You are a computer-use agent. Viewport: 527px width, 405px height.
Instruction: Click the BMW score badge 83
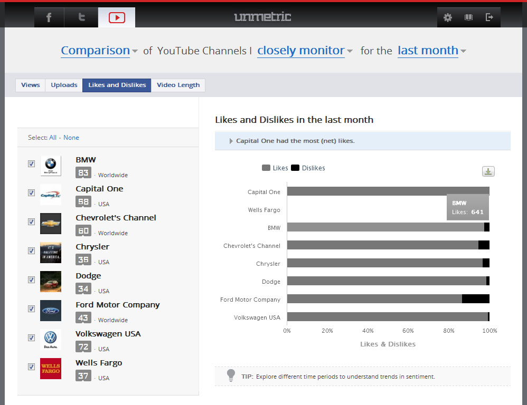point(83,173)
